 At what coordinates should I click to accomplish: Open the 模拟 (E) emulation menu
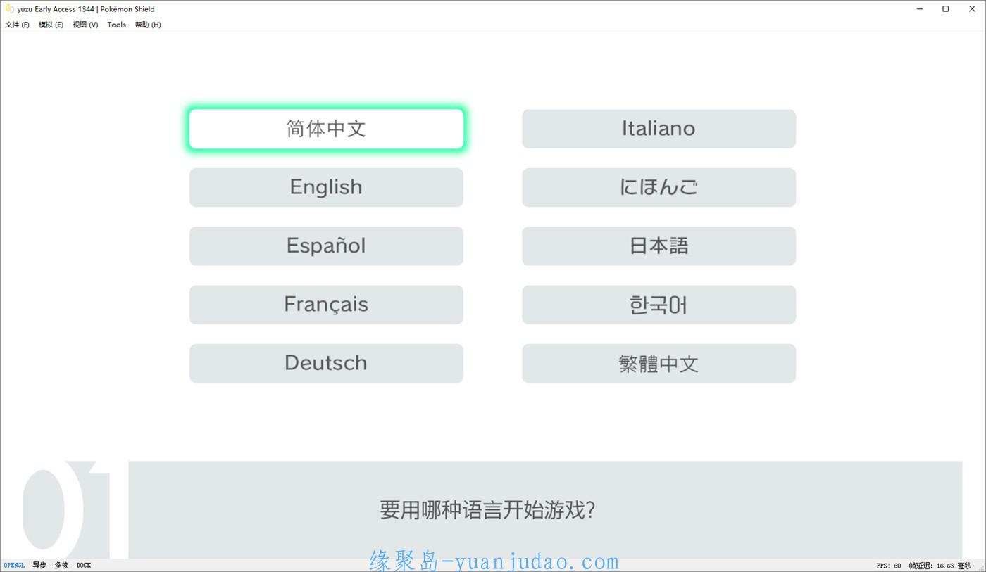tap(51, 25)
